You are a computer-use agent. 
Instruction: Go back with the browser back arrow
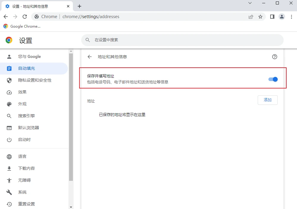pos(6,17)
